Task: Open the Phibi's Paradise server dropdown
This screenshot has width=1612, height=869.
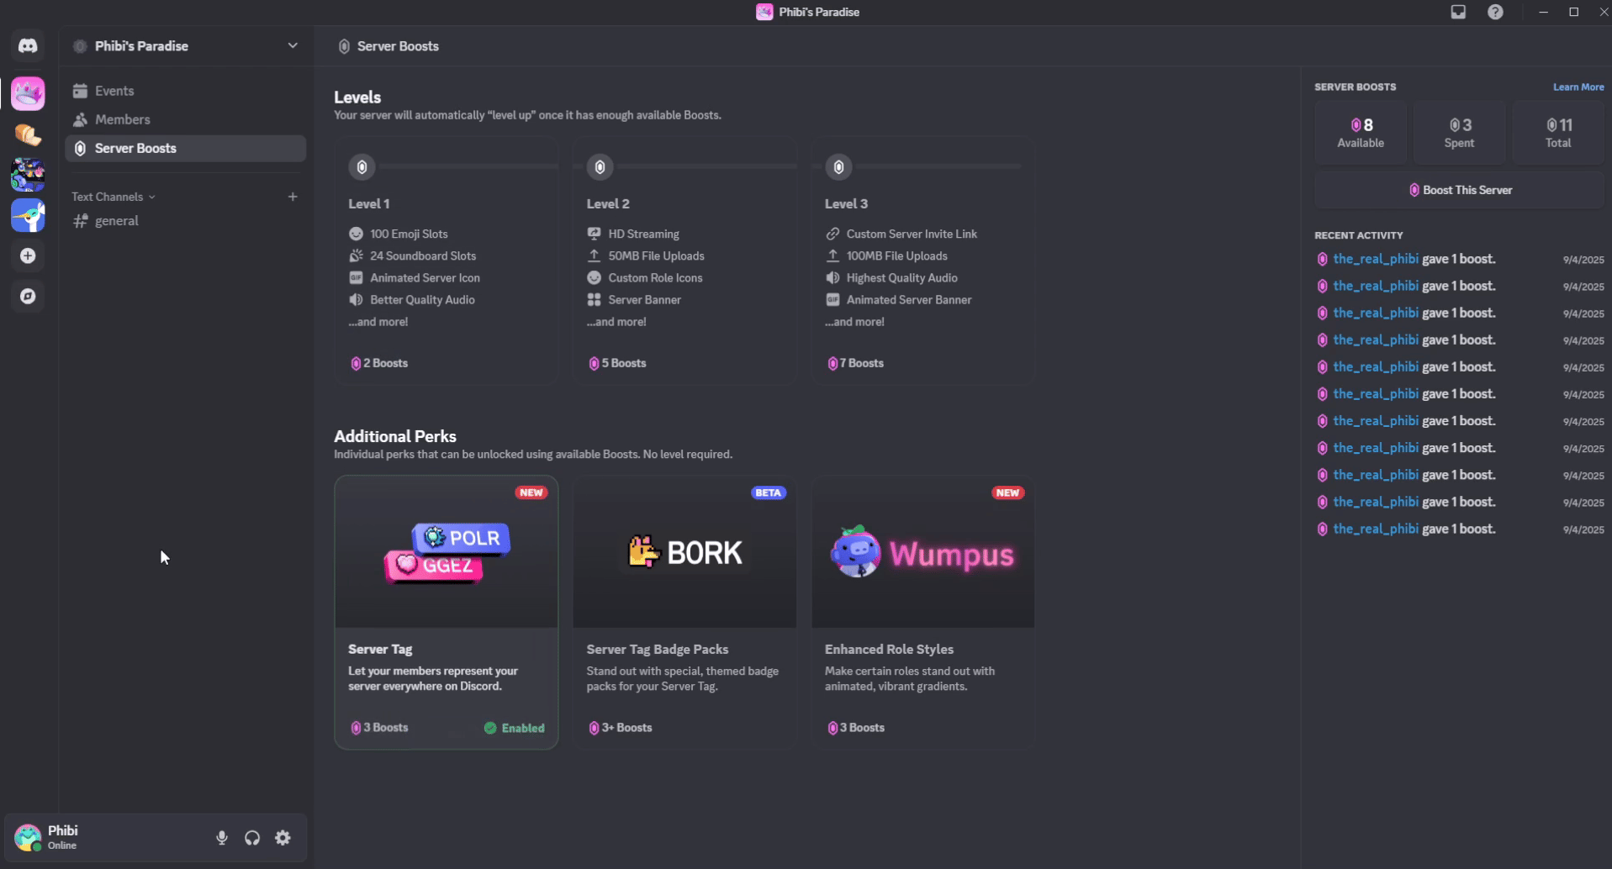Action: pos(292,45)
